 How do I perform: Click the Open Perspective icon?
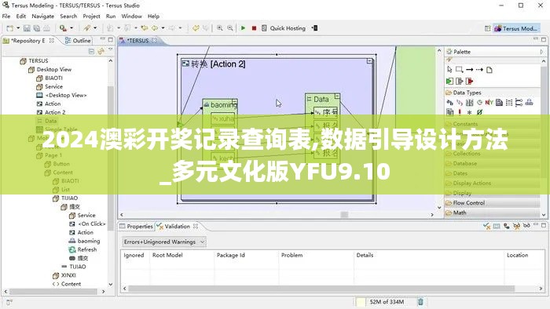pos(488,28)
